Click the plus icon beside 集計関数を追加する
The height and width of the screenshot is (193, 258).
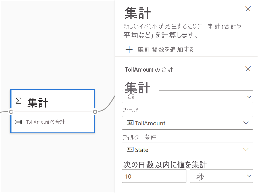(x=129, y=50)
